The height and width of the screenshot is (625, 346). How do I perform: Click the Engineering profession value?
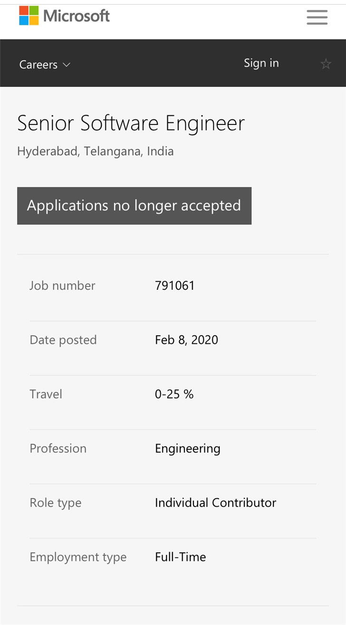[x=187, y=448]
